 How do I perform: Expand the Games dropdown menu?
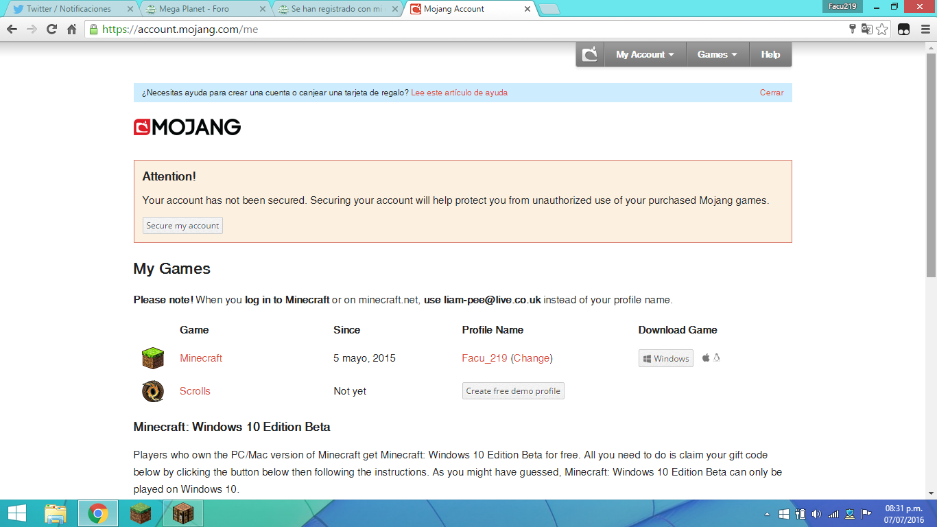point(717,54)
